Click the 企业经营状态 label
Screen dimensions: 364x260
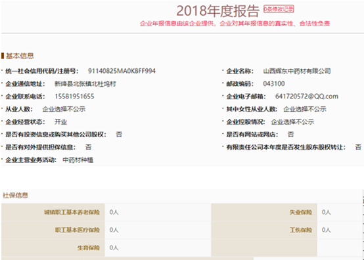pos(26,121)
